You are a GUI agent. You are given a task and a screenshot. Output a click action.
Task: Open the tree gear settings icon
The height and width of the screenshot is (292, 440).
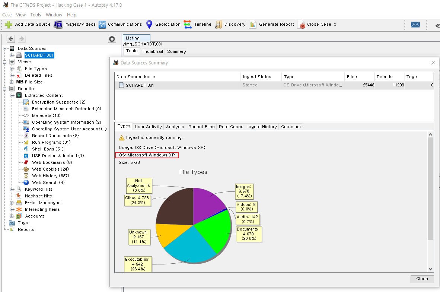pos(112,39)
